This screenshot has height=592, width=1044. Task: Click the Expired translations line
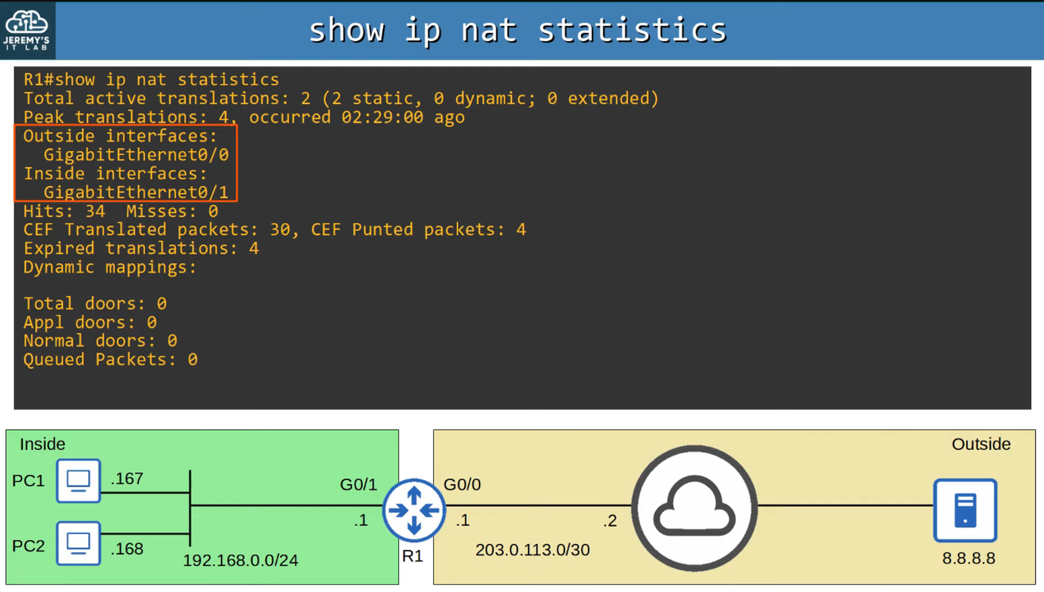click(141, 248)
